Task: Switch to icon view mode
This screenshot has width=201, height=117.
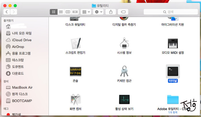Action: coord(54,12)
